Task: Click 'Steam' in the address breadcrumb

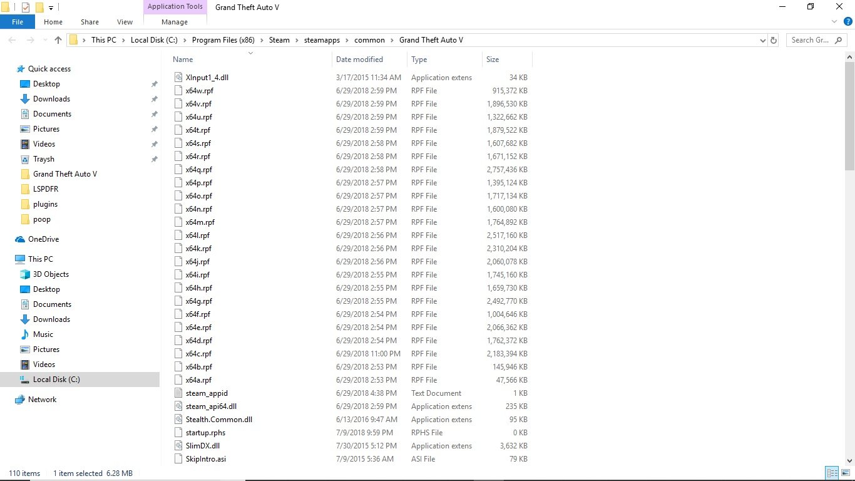Action: (x=279, y=40)
